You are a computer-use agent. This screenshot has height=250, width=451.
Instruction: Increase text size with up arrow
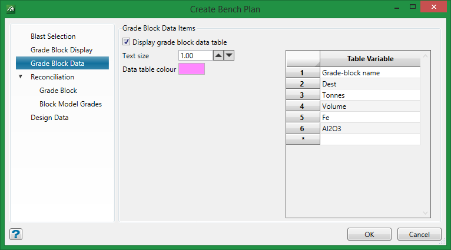[218, 55]
